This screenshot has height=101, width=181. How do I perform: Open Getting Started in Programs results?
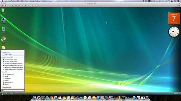click(x=13, y=55)
